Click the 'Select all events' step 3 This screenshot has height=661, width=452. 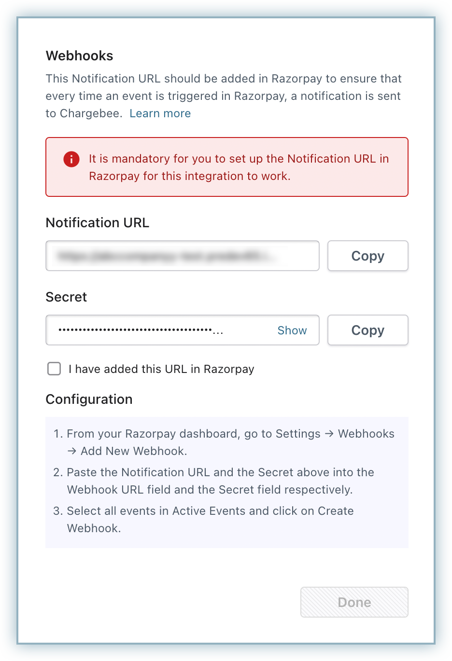210,520
